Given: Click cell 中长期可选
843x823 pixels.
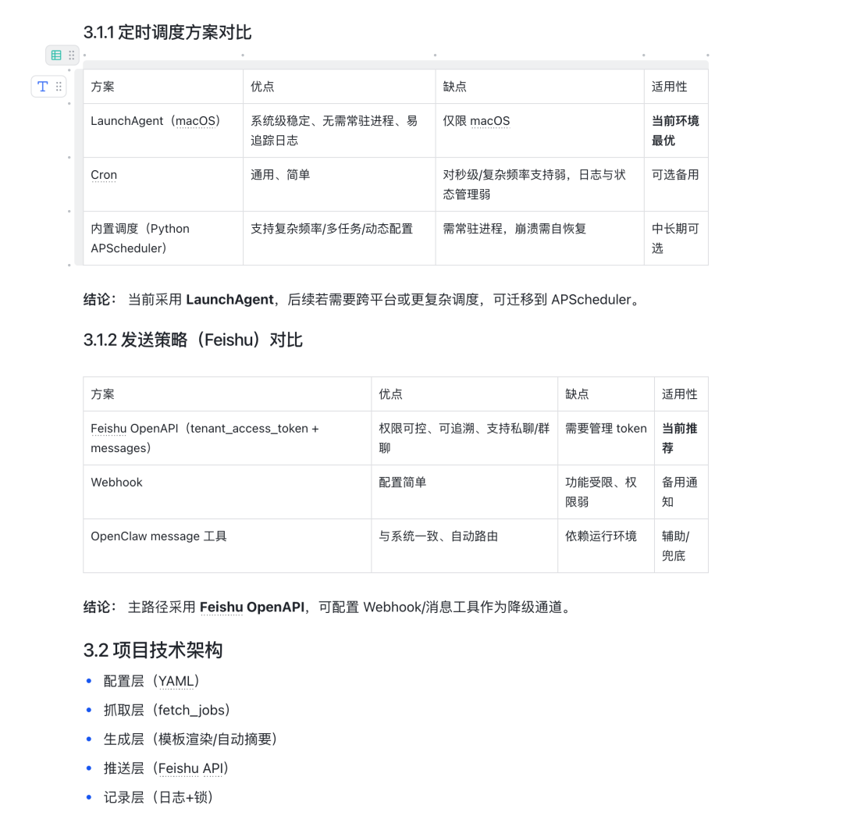Looking at the screenshot, I should point(676,238).
